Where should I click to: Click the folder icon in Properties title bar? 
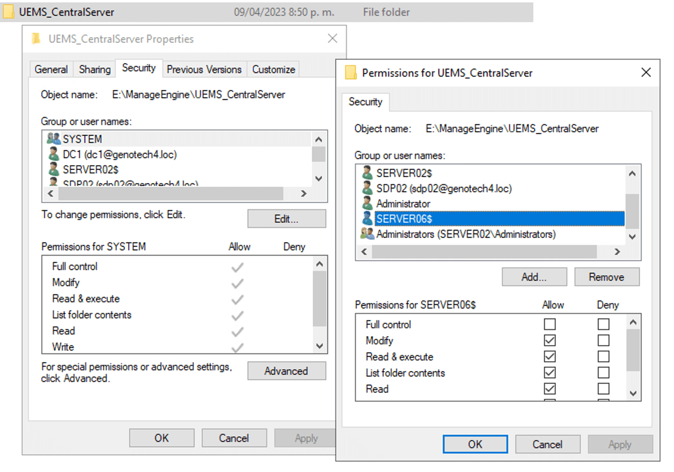(36, 39)
